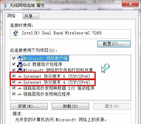Uncheck Microsoft 网络客户端 checkbox
Screen dimensions: 141x124
(14, 58)
